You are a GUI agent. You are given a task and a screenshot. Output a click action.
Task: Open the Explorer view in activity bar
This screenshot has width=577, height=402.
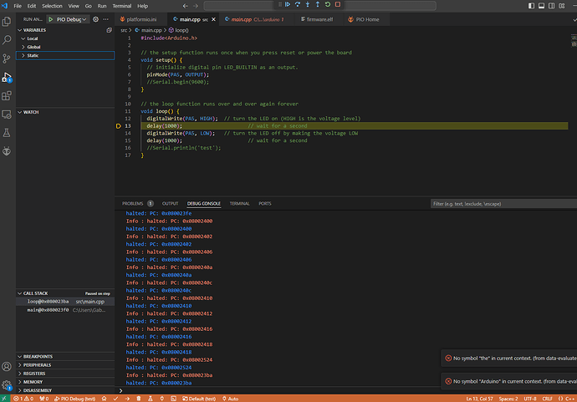click(7, 21)
